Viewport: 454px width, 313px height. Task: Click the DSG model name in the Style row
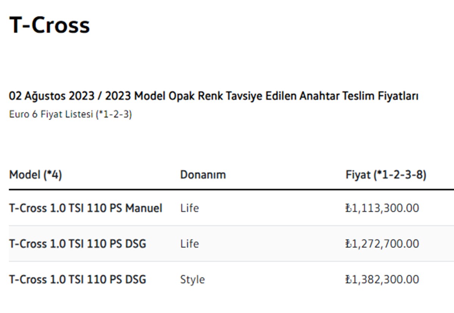point(78,280)
